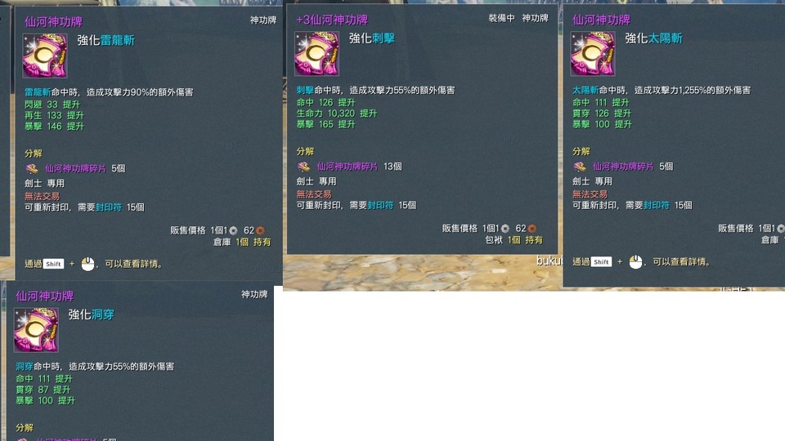
Task: Click silver coin icon in 雷龍斬 tooltip
Action: (x=233, y=230)
